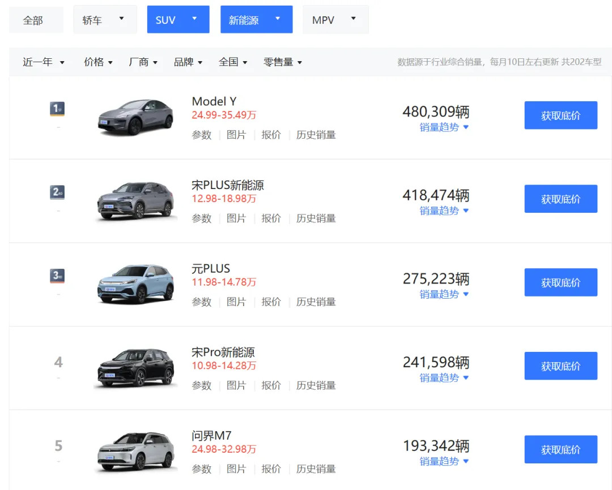
Task: View 历史销量 for Model Y
Action: pyautogui.click(x=316, y=135)
